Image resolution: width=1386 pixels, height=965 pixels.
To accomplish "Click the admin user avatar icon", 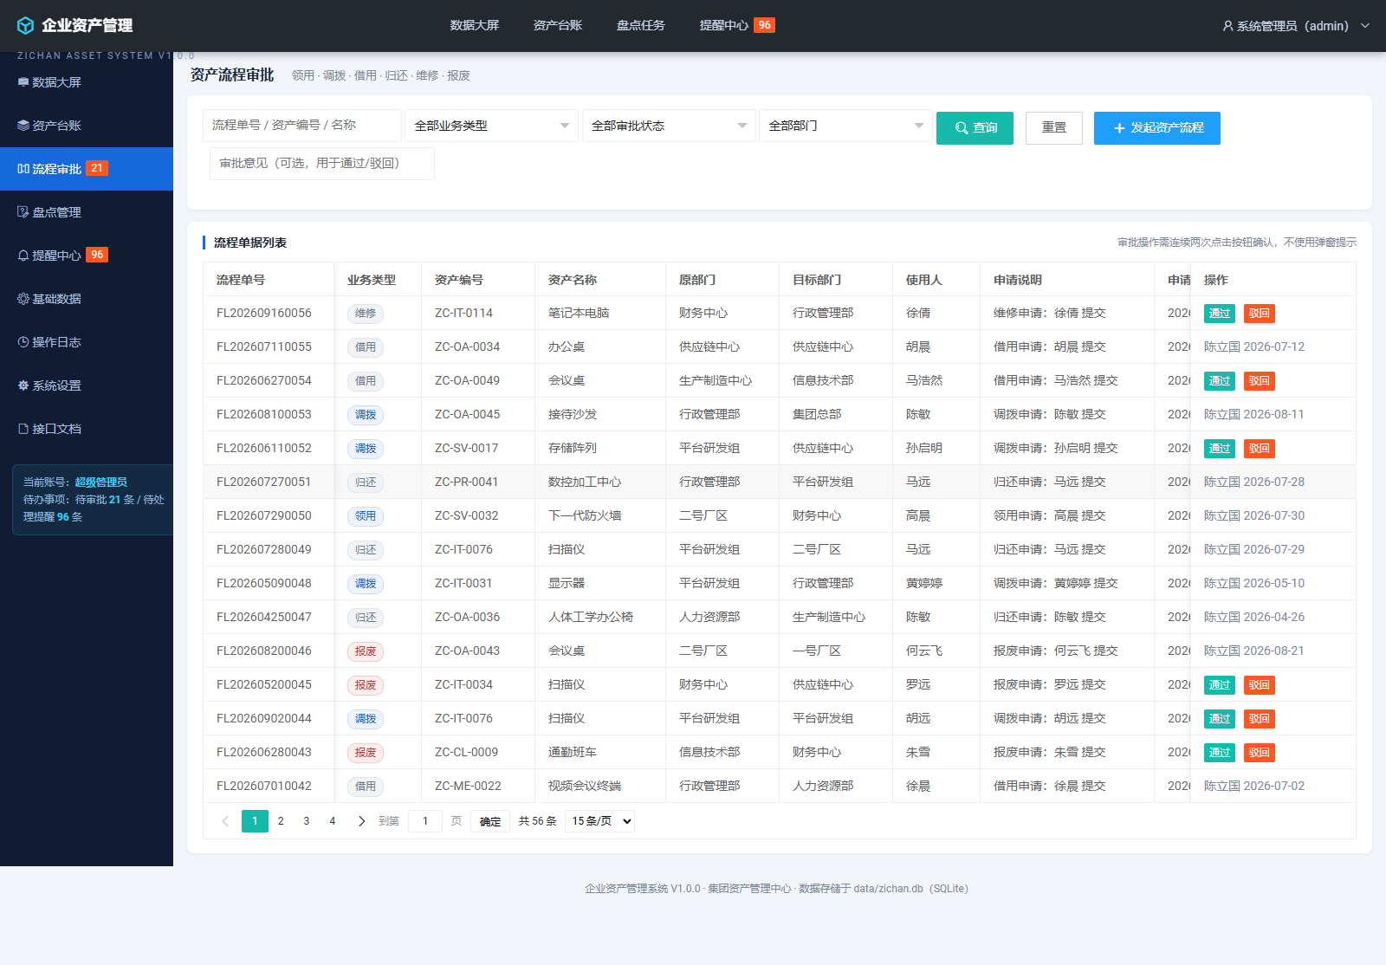I will [x=1227, y=26].
